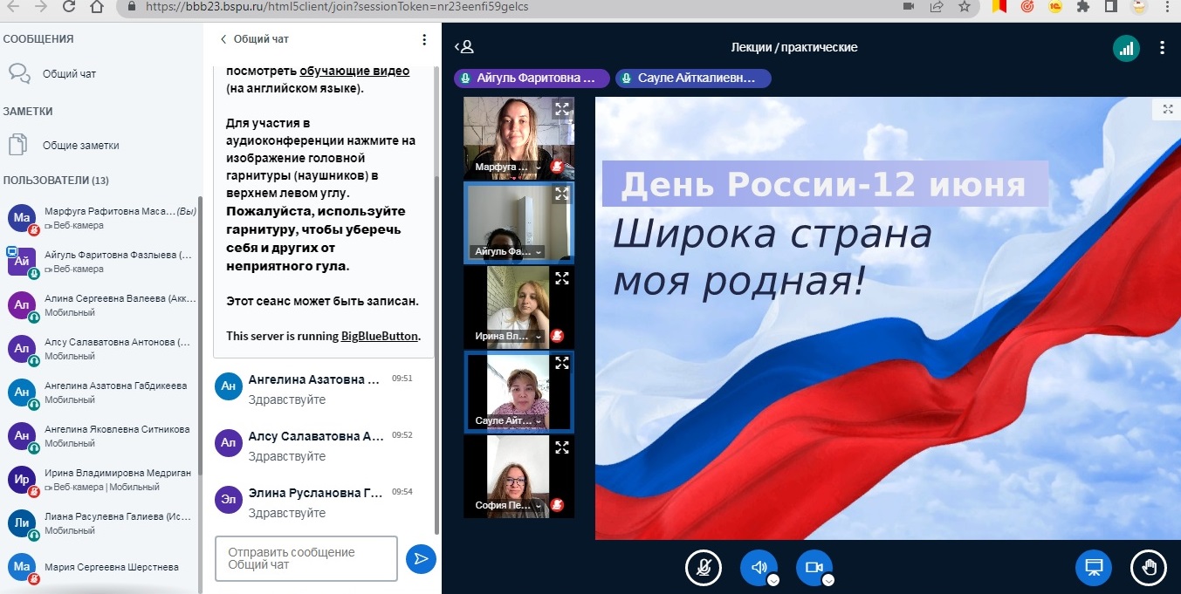Open Общие заметки shared notes
This screenshot has height=594, width=1181.
[80, 146]
